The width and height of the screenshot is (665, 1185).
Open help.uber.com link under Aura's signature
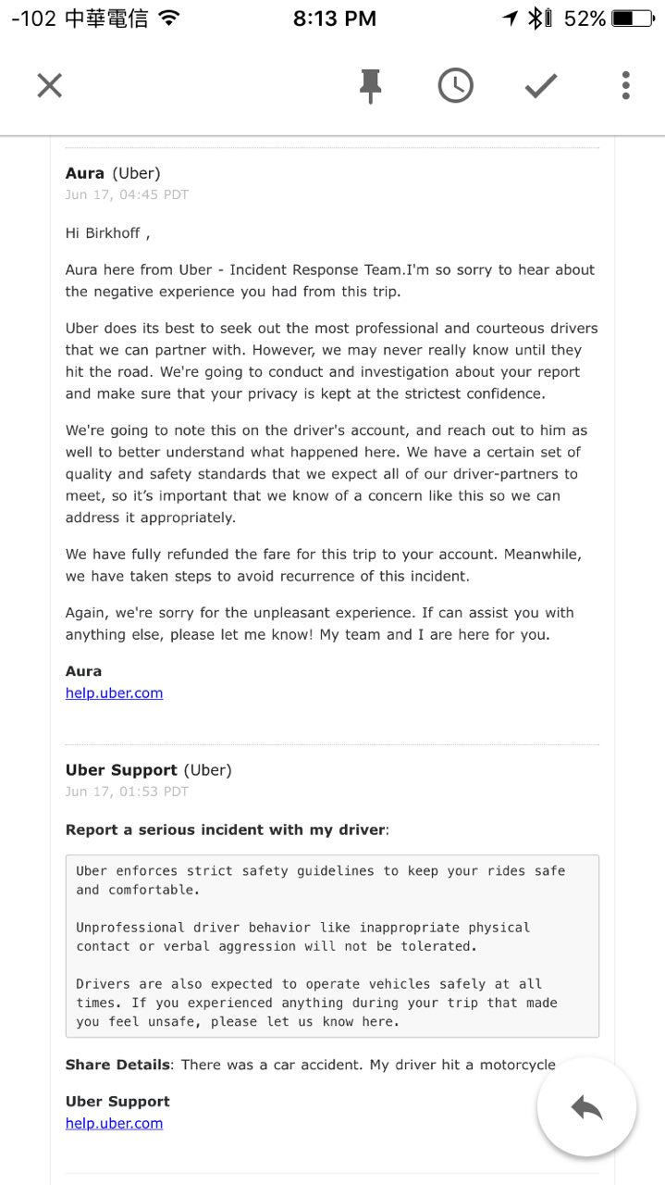[x=114, y=693]
